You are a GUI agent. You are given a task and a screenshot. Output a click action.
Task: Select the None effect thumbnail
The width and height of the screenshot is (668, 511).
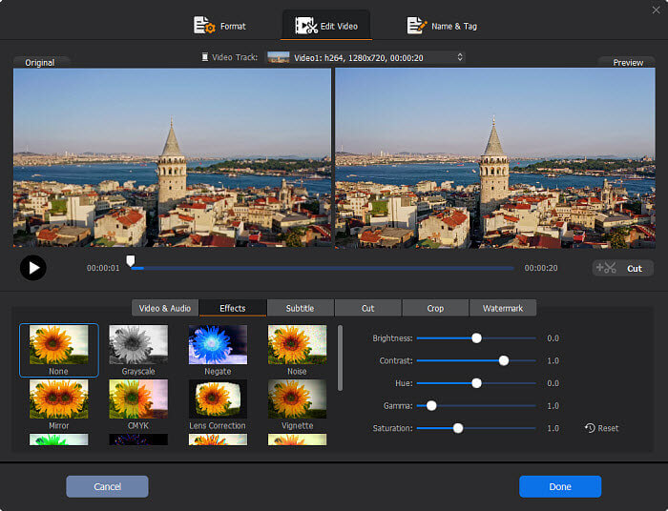pos(59,350)
